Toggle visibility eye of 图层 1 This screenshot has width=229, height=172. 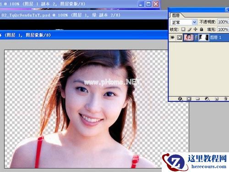(173, 38)
